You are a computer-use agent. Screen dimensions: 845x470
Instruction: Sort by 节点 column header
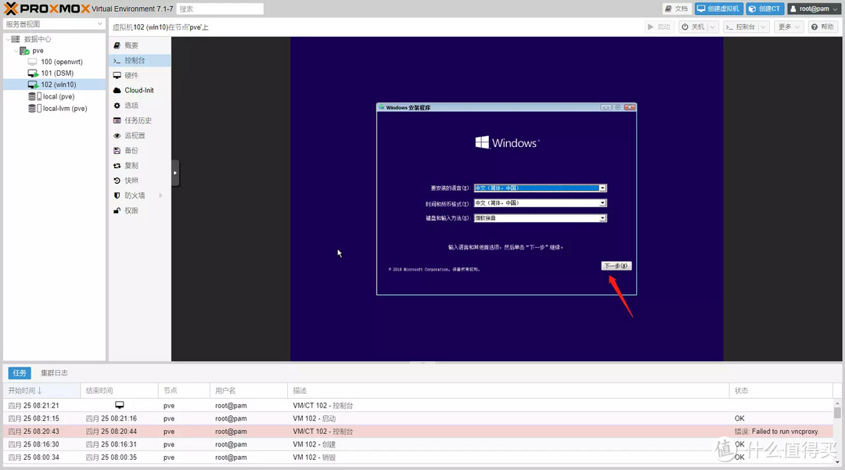184,390
